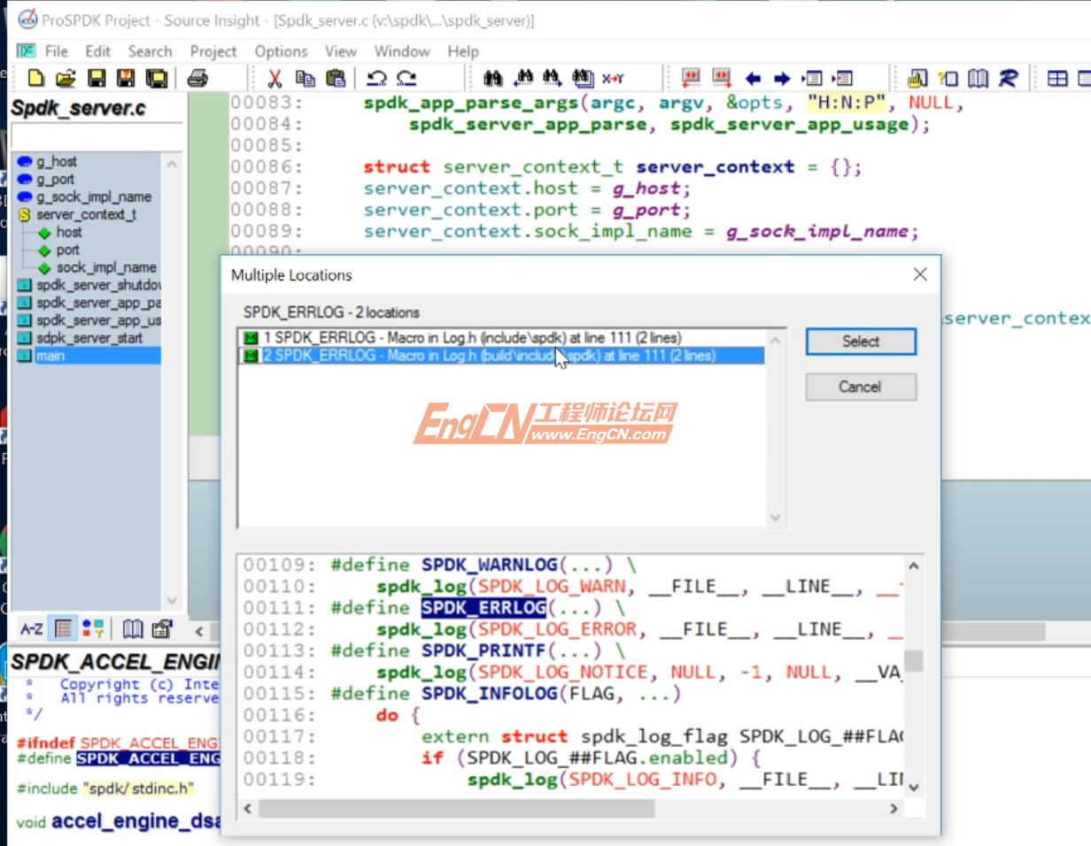
Task: Click the Go Back arrow icon
Action: pos(754,79)
